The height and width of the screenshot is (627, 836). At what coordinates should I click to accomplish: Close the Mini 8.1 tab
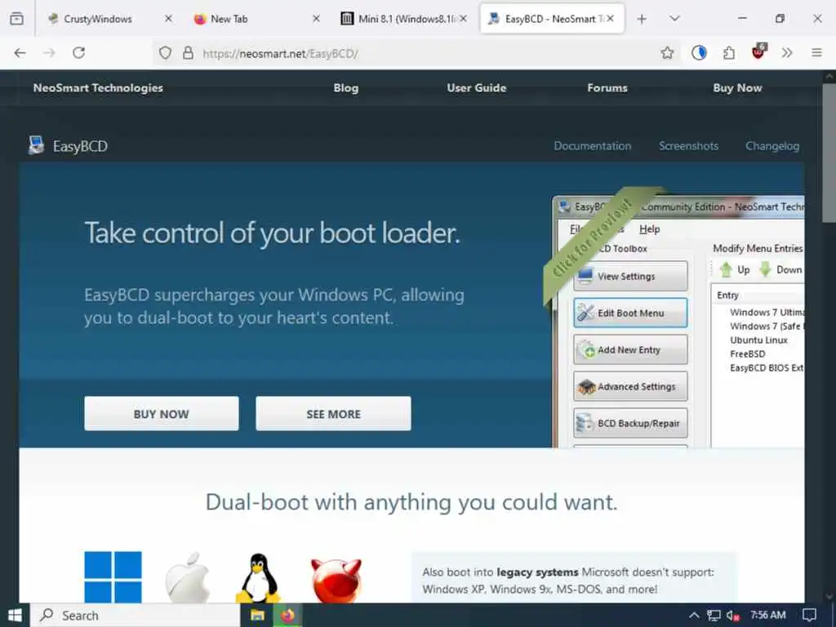coord(464,19)
